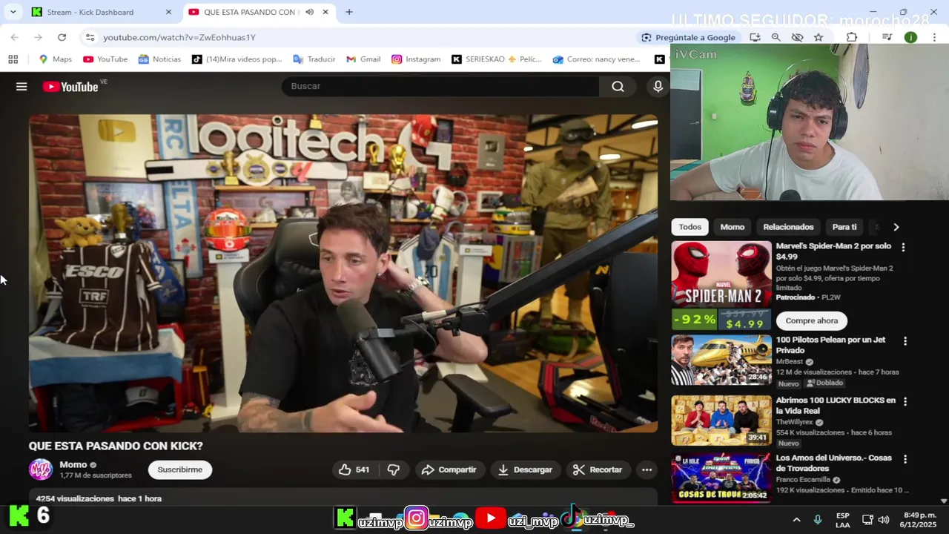This screenshot has height=534, width=949.
Task: Reload the page
Action: (62, 37)
